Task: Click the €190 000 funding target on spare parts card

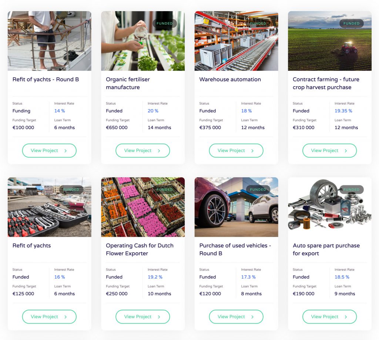Action: (x=303, y=293)
